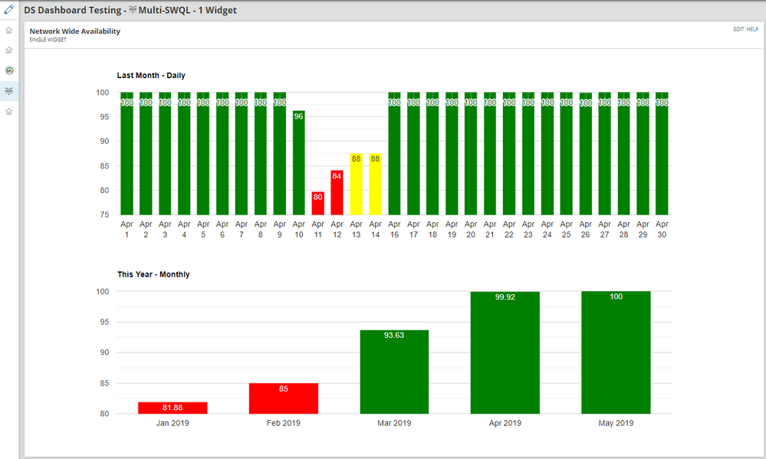
Task: Click the Apr 10 bar showing 96
Action: (298, 162)
